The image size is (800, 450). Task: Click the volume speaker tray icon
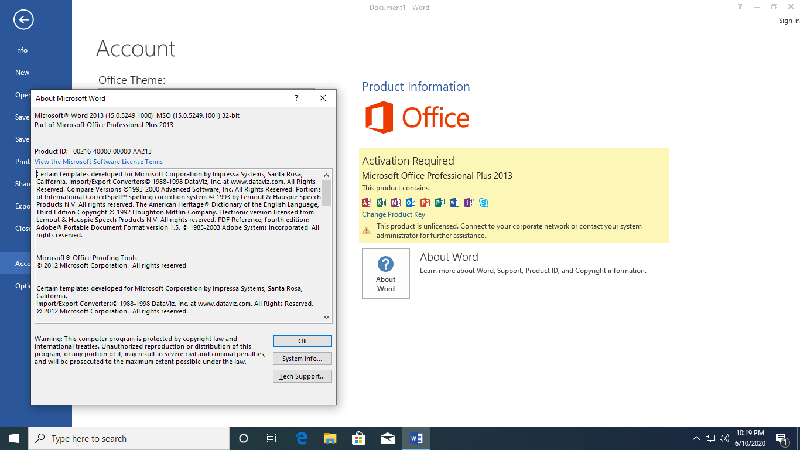pos(724,438)
